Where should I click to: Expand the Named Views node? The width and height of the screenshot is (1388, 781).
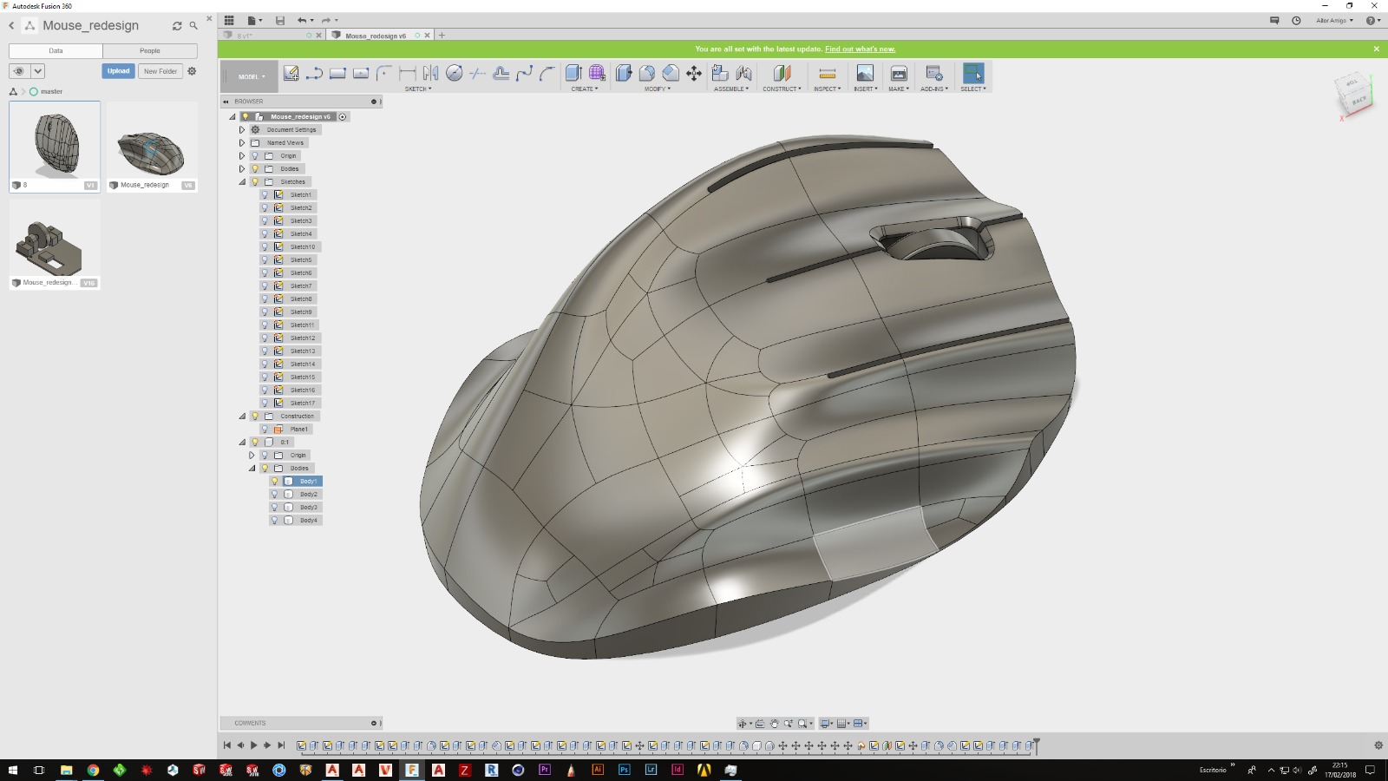(242, 143)
